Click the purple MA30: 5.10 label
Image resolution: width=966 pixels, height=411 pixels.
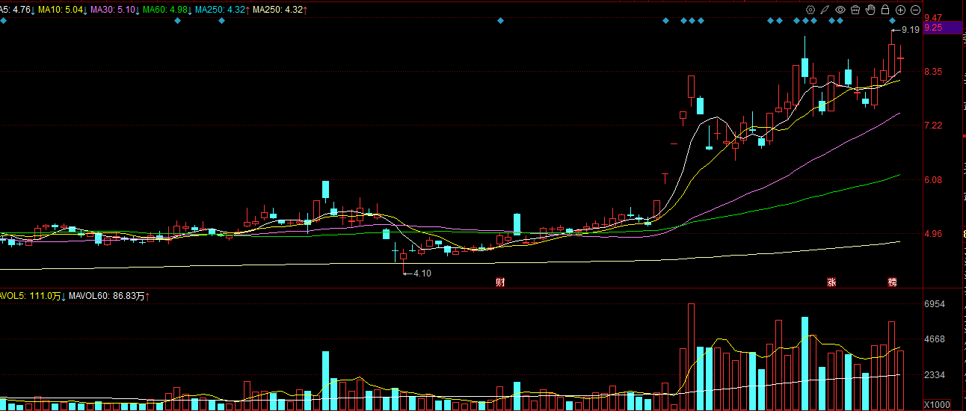point(114,10)
